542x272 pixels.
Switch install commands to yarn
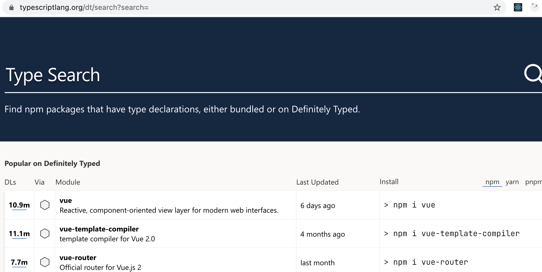click(x=512, y=182)
